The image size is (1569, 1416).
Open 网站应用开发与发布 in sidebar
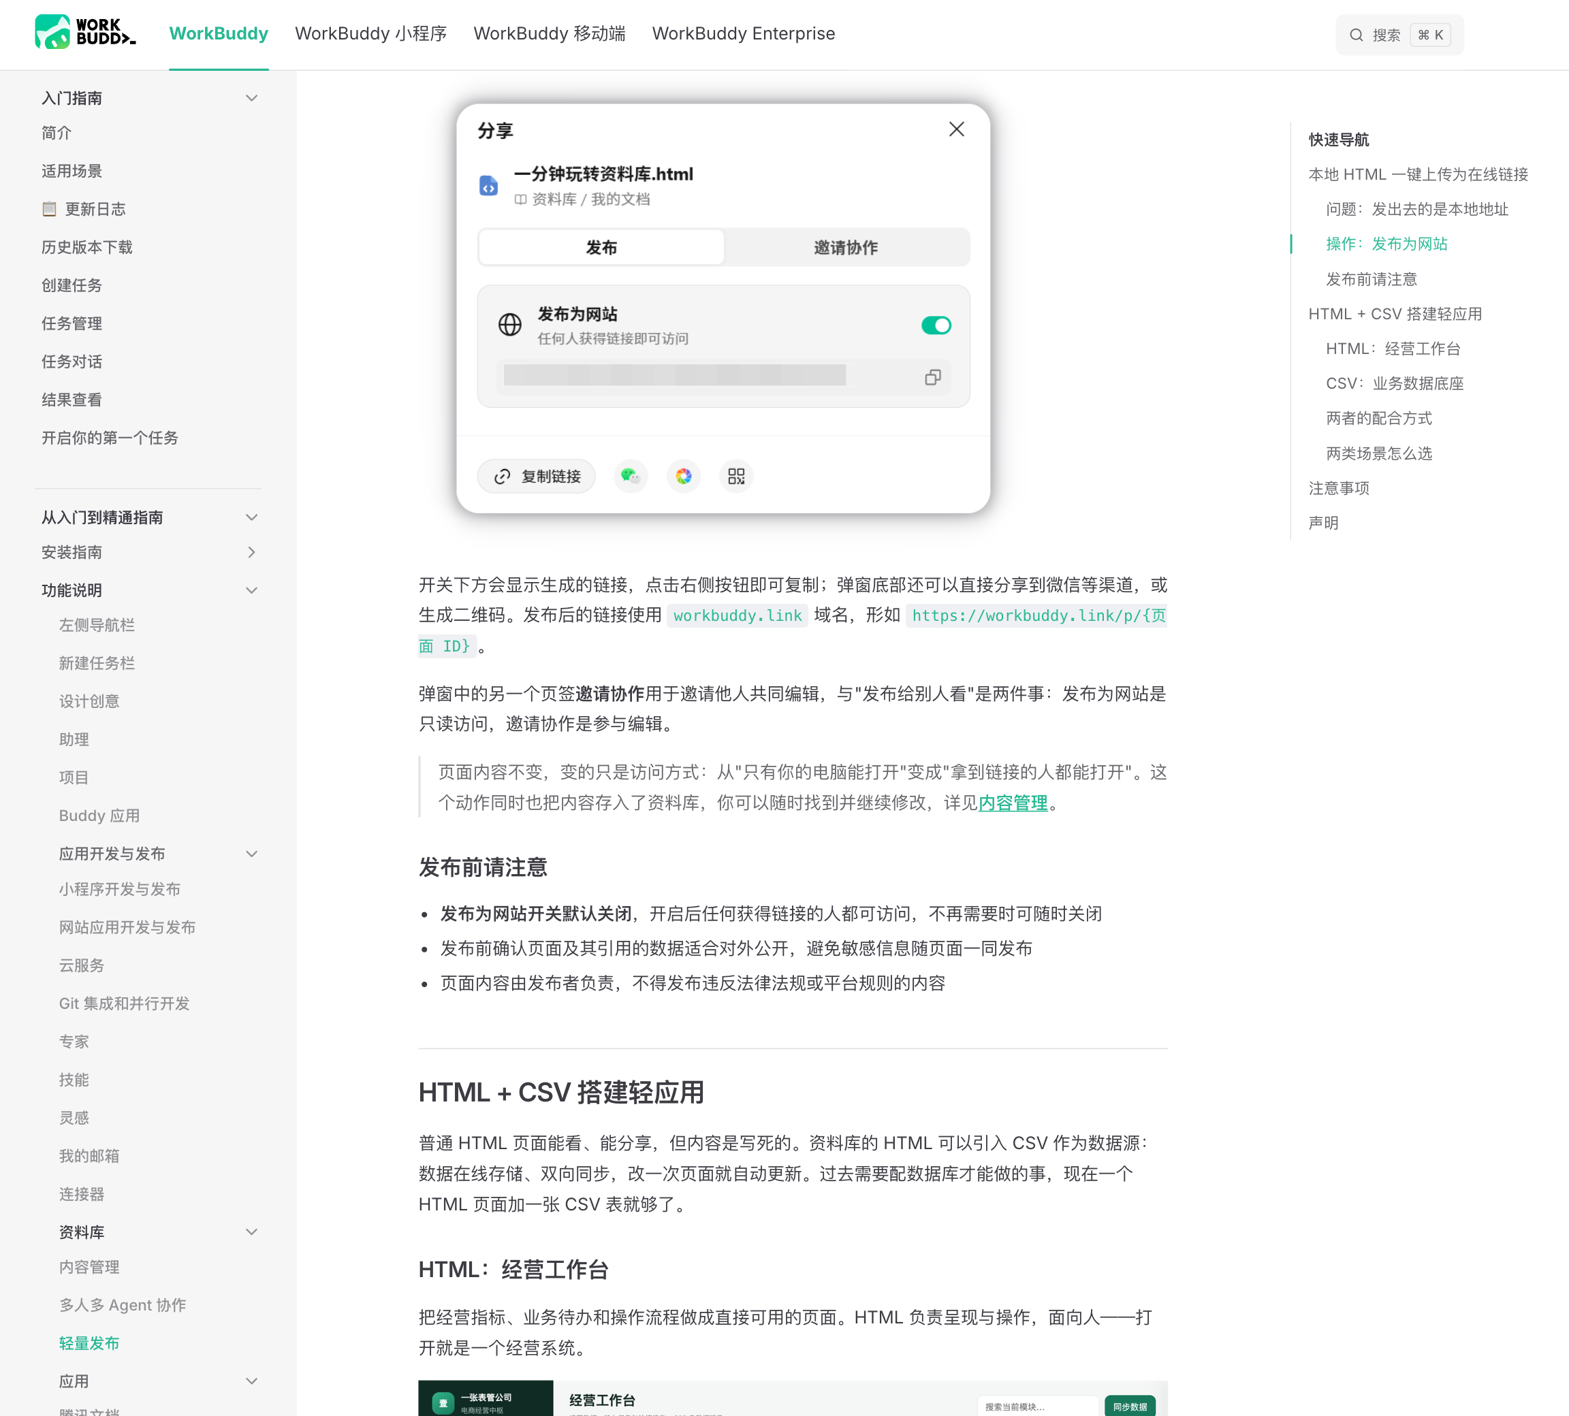tap(127, 927)
